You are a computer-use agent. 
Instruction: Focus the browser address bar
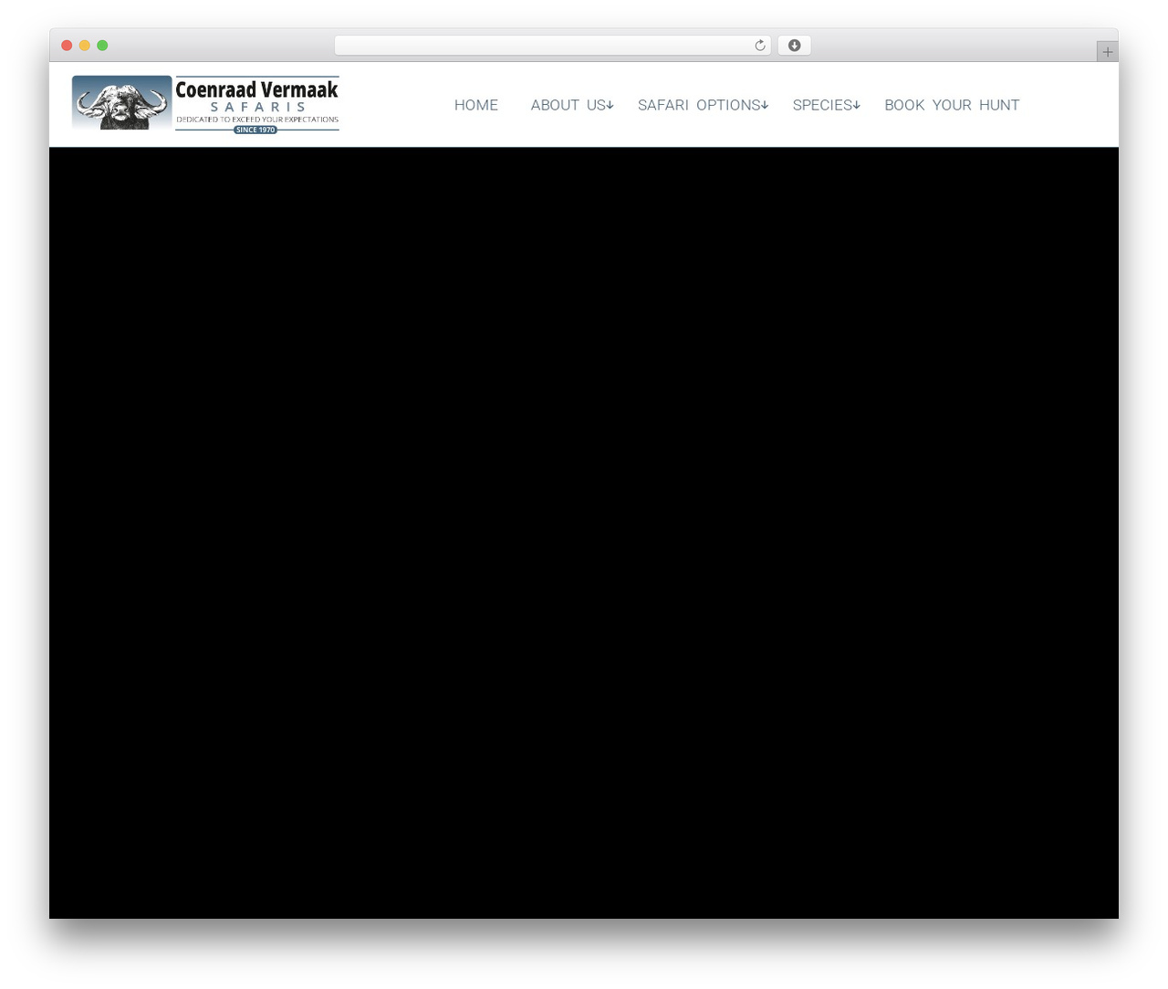point(552,46)
